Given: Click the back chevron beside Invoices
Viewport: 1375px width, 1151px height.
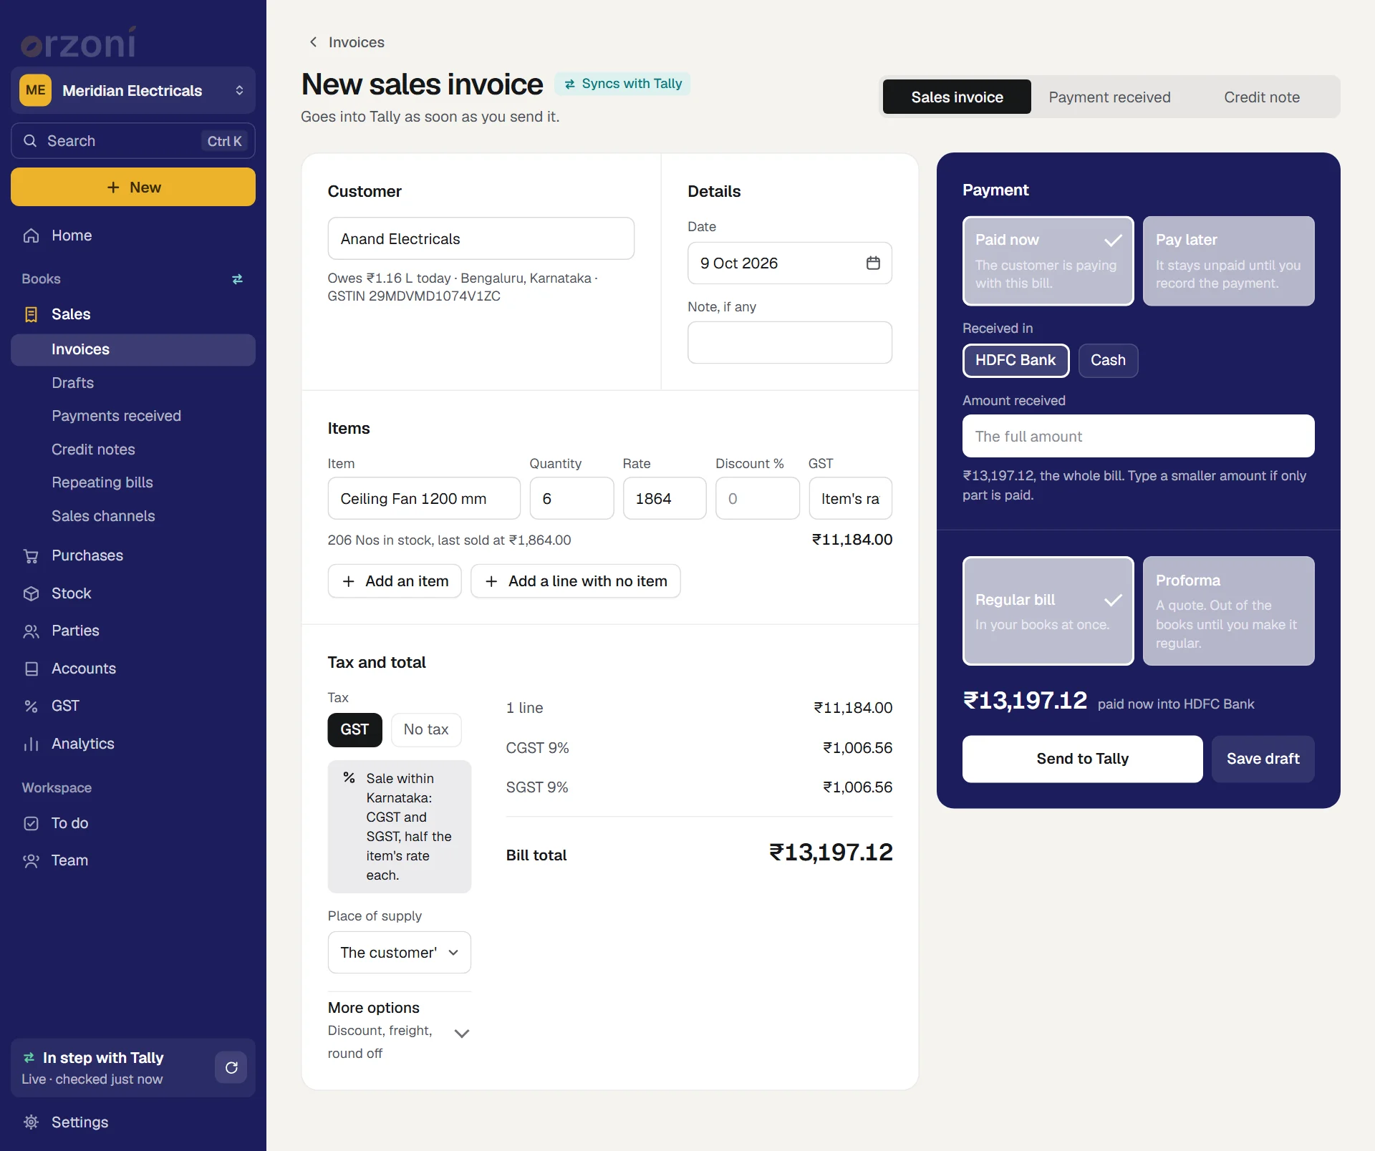Looking at the screenshot, I should (x=313, y=42).
